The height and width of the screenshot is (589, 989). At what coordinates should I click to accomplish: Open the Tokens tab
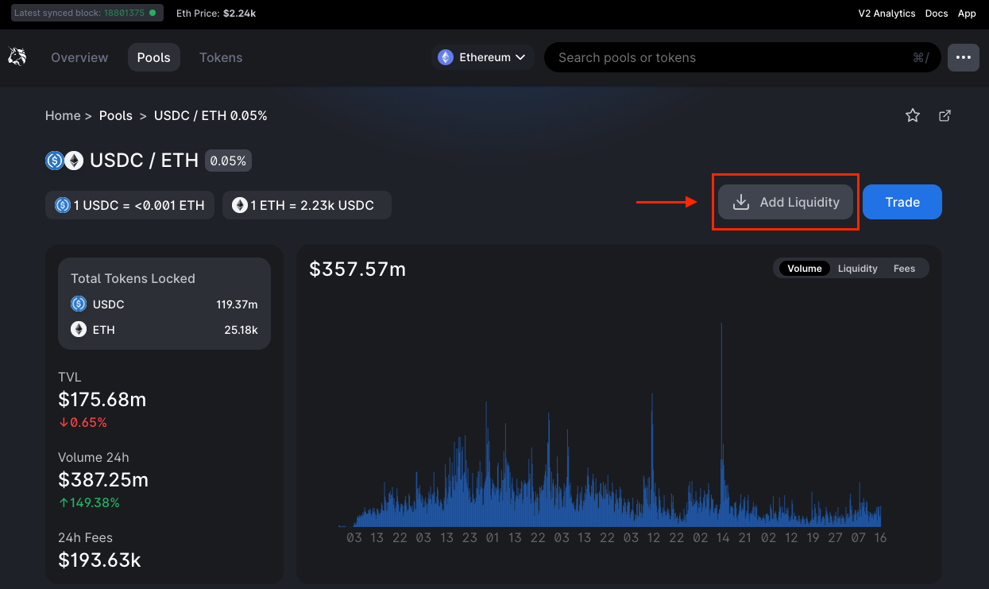221,57
